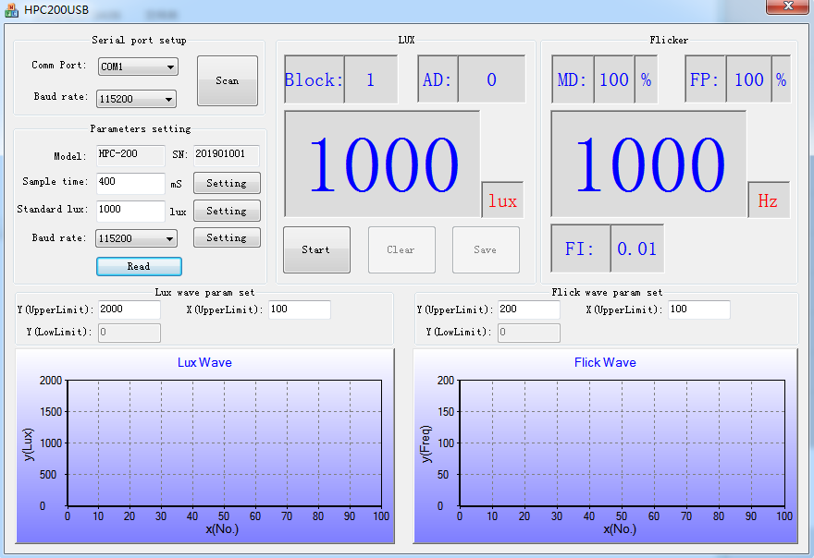Click Setting button beside Sample time
The height and width of the screenshot is (558, 814).
[x=227, y=183]
